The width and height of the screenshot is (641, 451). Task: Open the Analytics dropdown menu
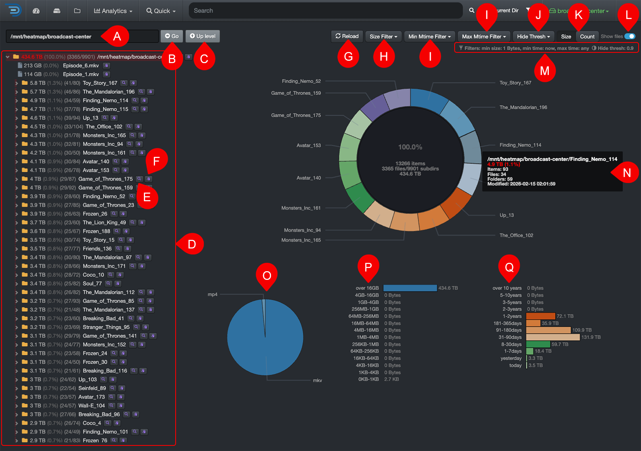[113, 11]
